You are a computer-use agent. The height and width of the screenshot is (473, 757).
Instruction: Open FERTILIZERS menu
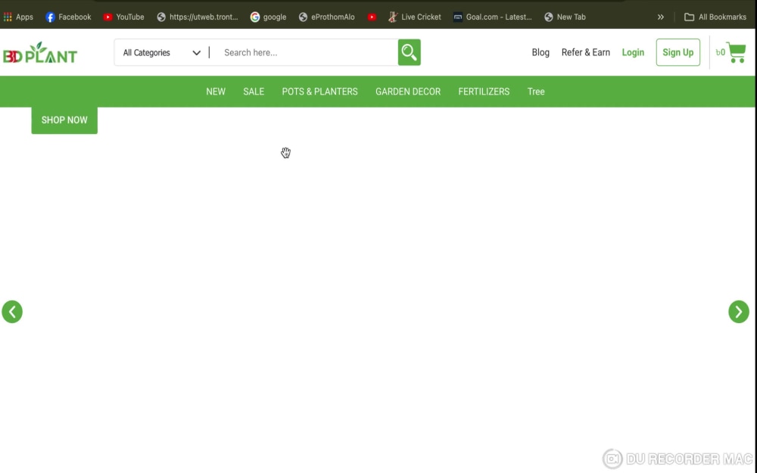tap(484, 92)
